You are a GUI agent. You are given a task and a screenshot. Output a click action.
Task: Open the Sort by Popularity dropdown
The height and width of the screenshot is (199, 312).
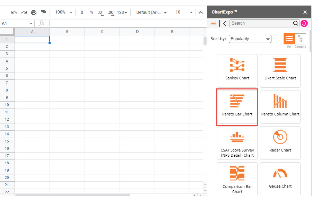[250, 39]
